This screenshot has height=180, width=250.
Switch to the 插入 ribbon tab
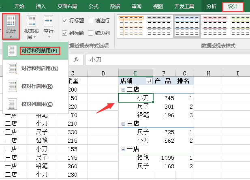(41, 6)
